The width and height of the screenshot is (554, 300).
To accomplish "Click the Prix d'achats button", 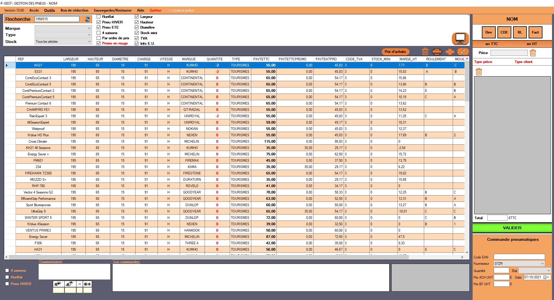I will click(x=395, y=52).
